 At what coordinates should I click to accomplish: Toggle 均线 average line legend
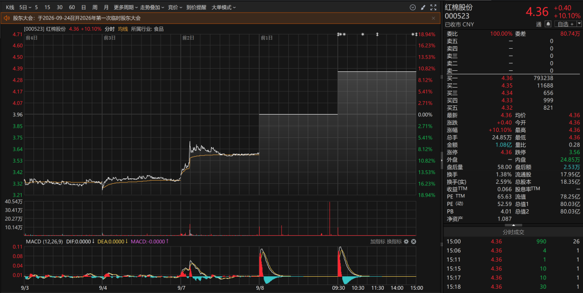tap(123, 29)
